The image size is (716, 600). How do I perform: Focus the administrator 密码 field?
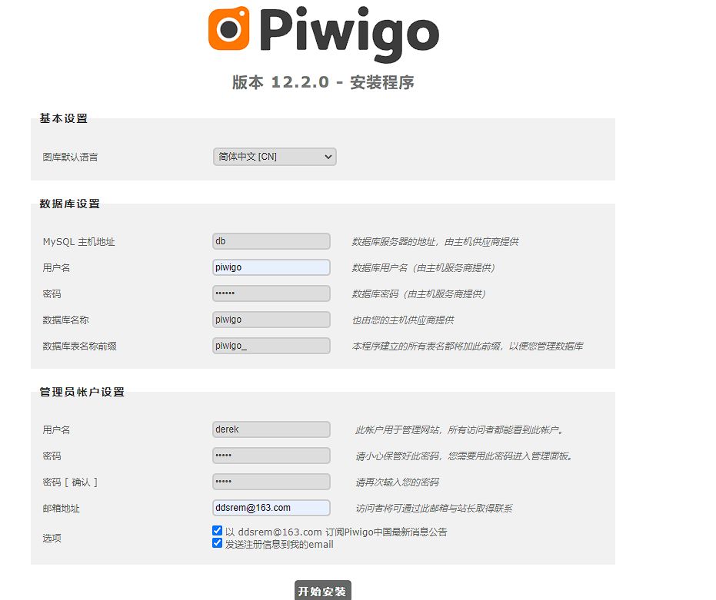[x=271, y=456]
